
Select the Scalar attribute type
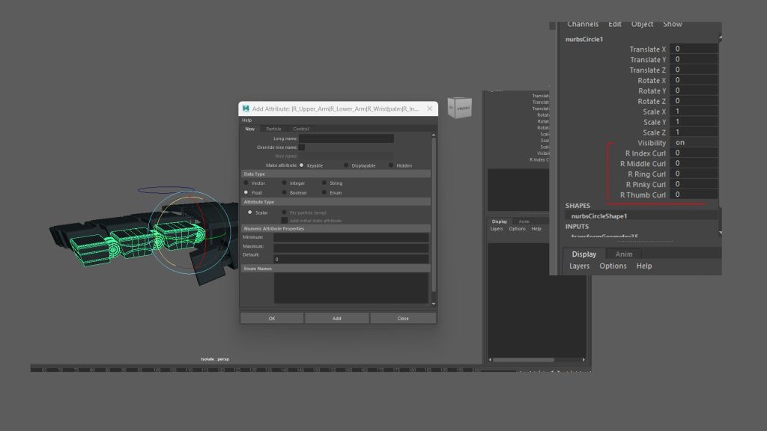(250, 213)
